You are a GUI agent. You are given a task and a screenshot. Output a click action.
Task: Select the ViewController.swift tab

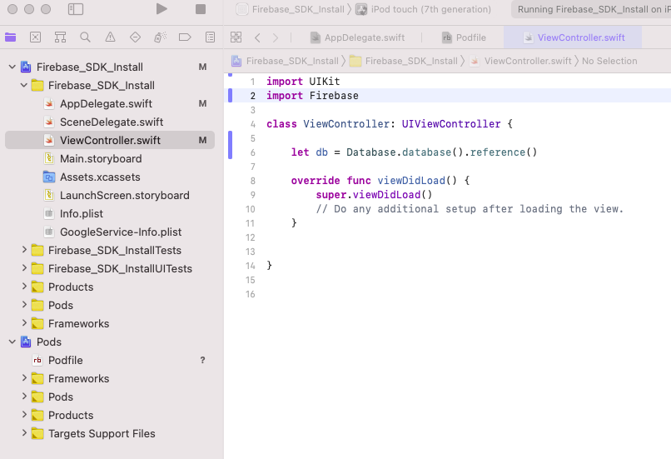[x=574, y=37]
